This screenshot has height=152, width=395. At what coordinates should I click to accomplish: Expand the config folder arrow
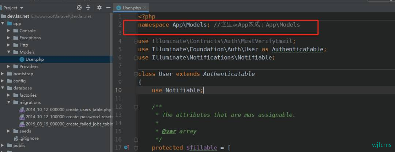pos(3,81)
